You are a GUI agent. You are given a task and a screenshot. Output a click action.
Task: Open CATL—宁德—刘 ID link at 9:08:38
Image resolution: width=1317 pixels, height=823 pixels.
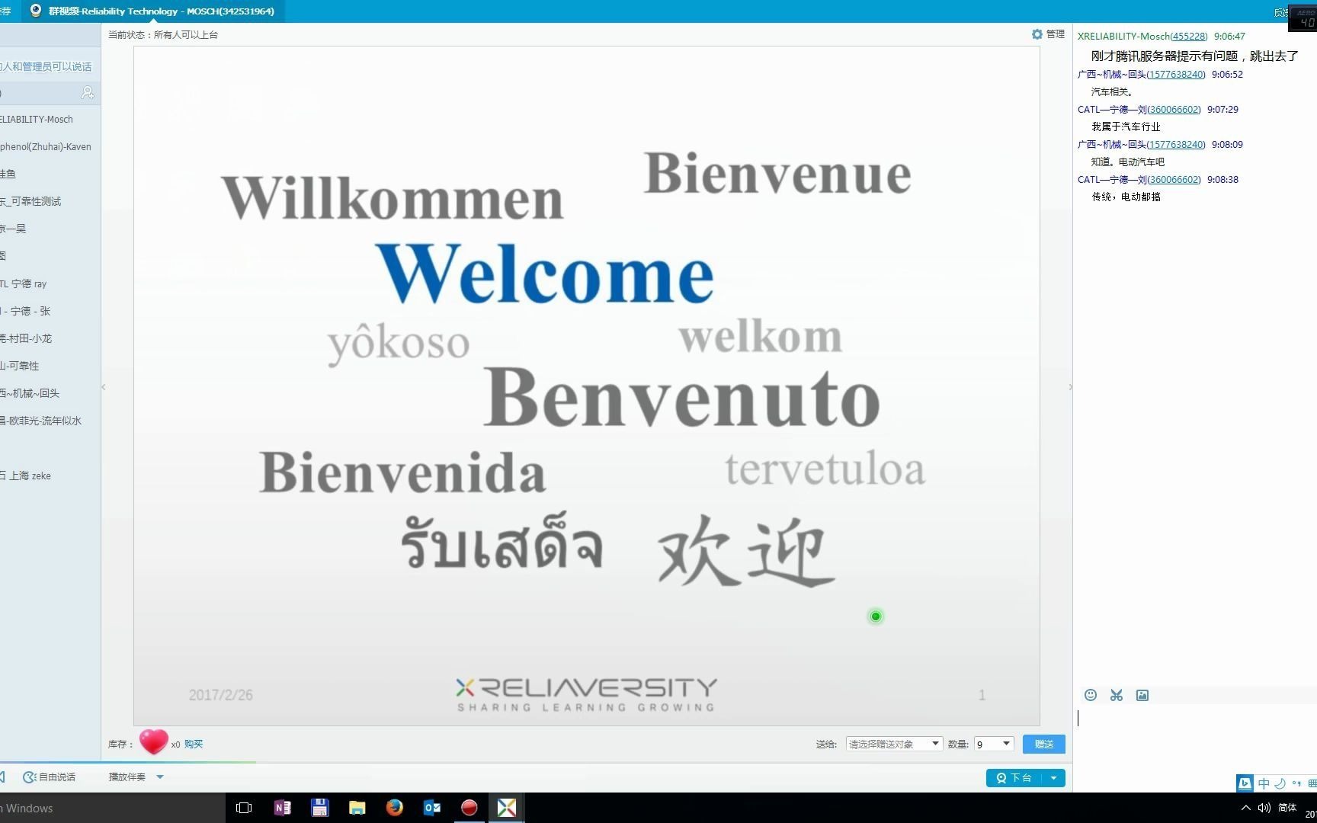[1174, 179]
